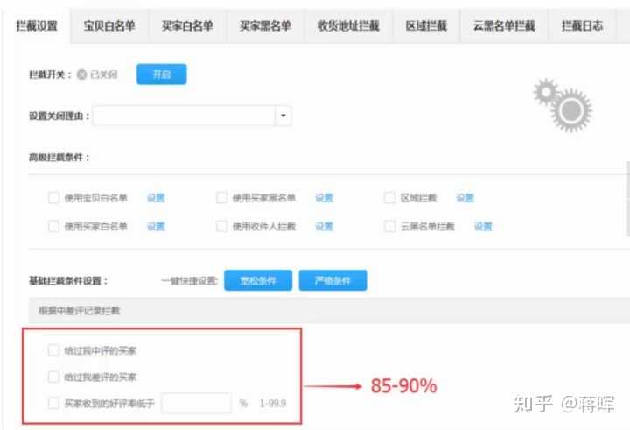
Task: Click the vertical scrollbar on right edge
Action: 627,199
